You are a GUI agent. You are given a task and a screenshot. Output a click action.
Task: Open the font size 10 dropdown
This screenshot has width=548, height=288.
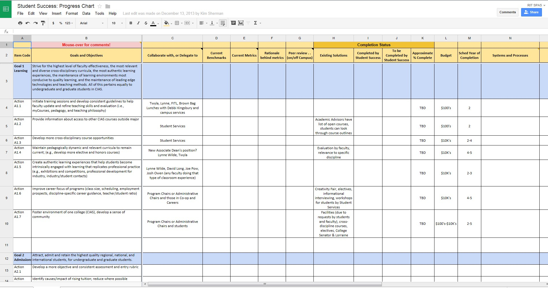[117, 23]
